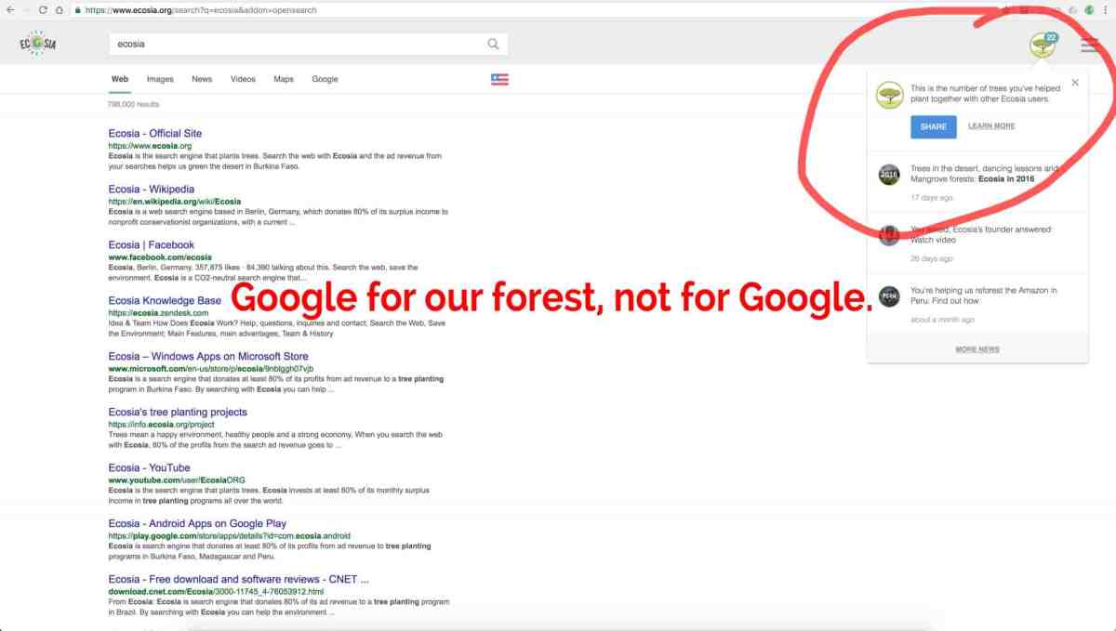Viewport: 1116px width, 631px height.
Task: Click the MORE NEWS link
Action: [x=977, y=349]
